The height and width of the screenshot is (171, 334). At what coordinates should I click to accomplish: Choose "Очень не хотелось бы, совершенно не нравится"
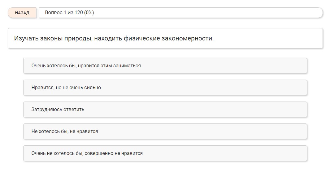tap(165, 153)
